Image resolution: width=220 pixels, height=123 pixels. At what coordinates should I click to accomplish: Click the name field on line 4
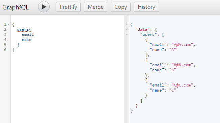point(27,40)
